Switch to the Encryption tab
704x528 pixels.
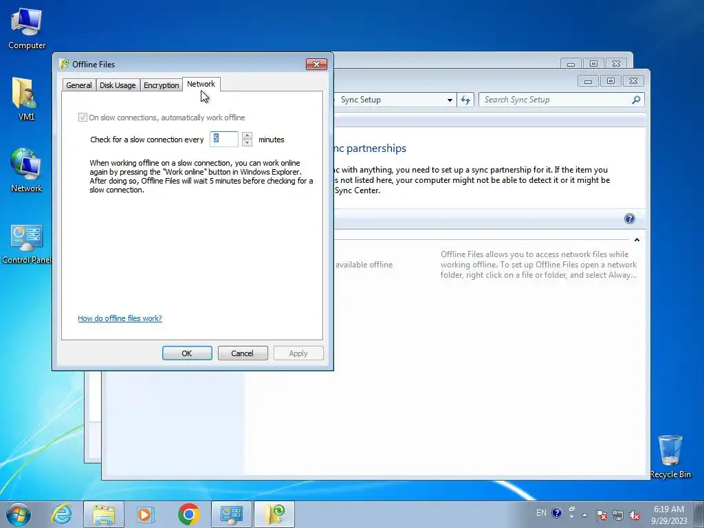point(161,85)
